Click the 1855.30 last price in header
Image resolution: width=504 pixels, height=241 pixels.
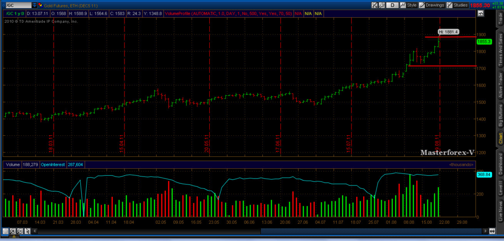tap(479, 5)
